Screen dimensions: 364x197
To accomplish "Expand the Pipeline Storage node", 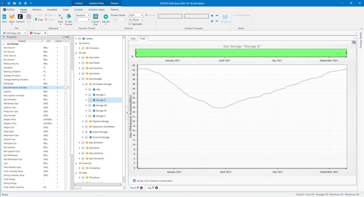I will click(83, 121).
